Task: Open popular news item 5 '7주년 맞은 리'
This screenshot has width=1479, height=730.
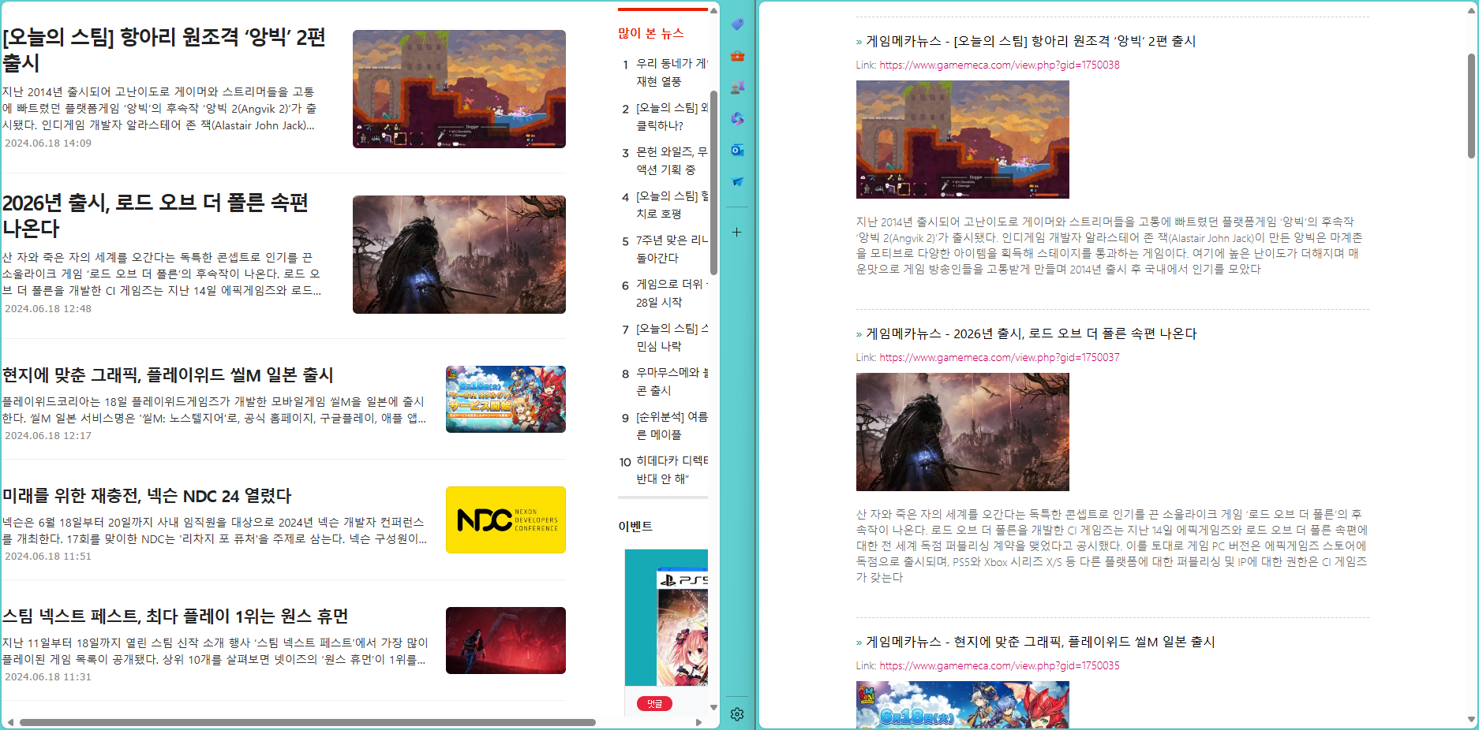Action: [672, 249]
